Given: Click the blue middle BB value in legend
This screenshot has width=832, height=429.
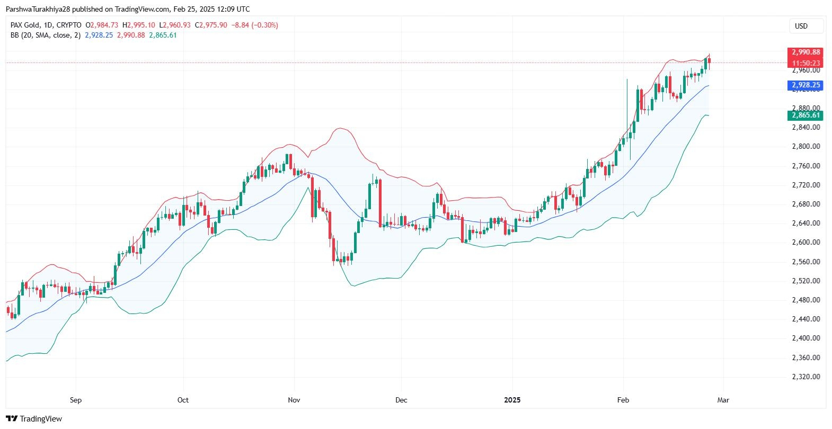Looking at the screenshot, I should 99,35.
